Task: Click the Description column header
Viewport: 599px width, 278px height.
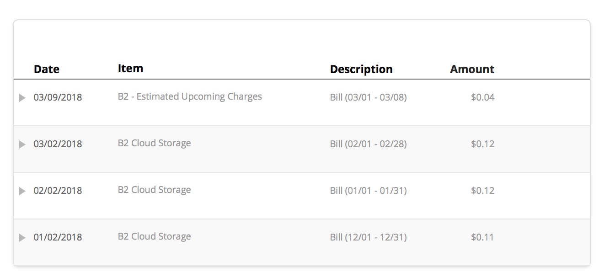Action: [361, 69]
